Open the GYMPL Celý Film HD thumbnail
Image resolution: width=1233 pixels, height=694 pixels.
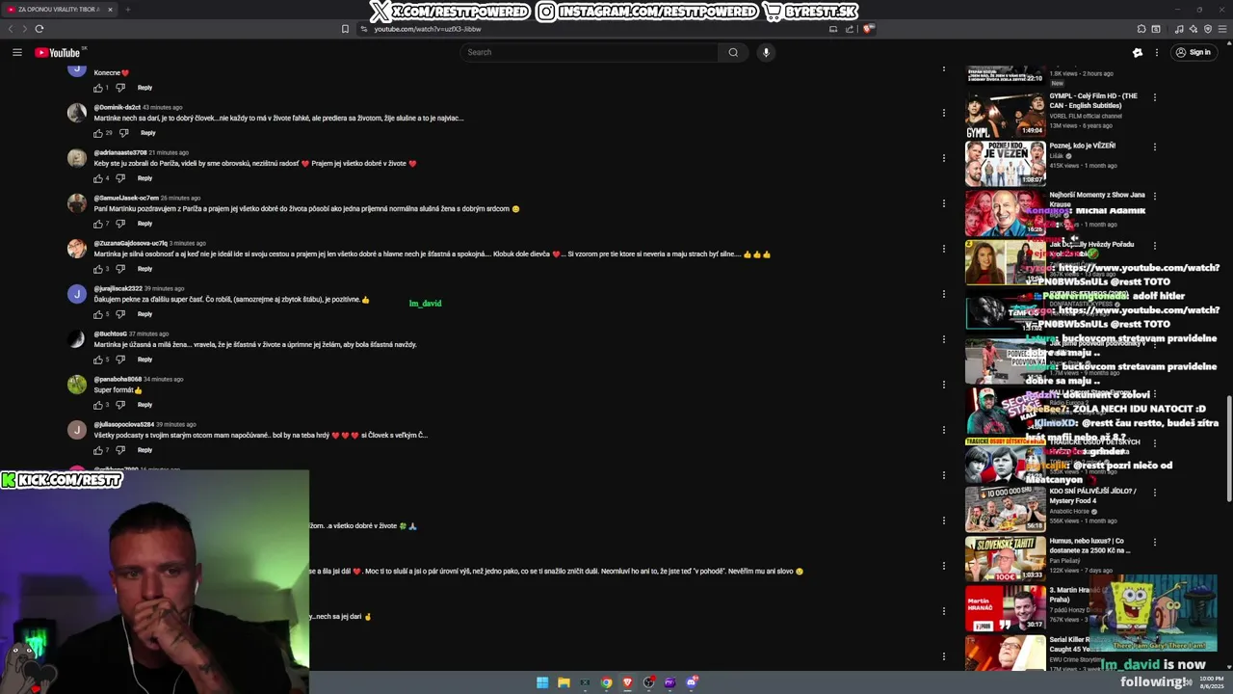coord(1006,115)
